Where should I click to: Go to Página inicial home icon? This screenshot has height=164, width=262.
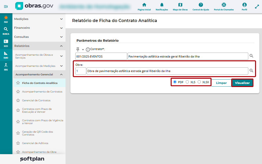(x=144, y=5)
